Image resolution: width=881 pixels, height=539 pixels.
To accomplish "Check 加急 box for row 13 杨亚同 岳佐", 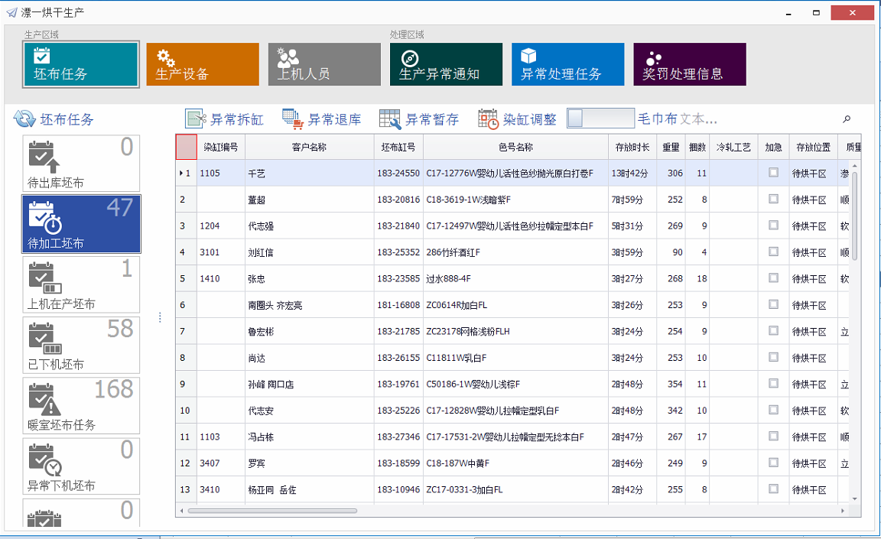I will (x=773, y=489).
